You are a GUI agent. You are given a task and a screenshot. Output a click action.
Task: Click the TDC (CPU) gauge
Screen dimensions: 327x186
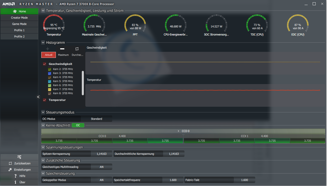pos(257,25)
